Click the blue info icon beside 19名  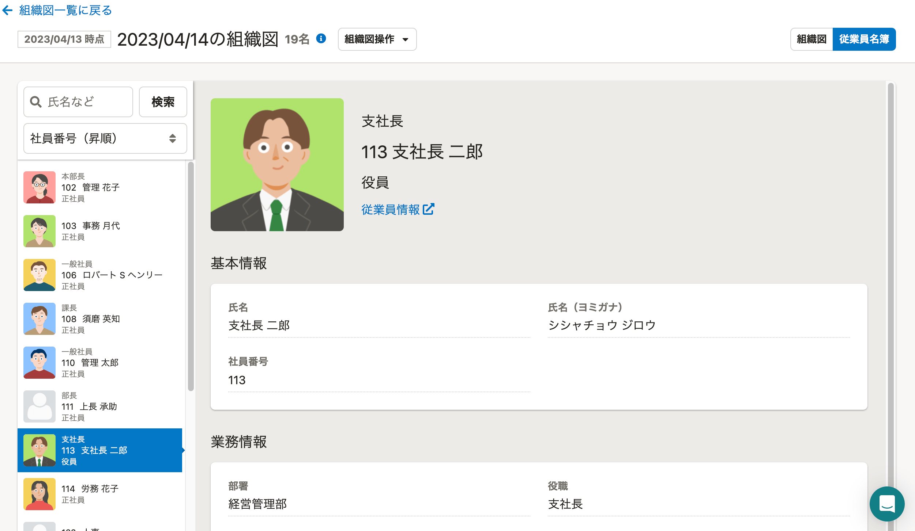321,38
